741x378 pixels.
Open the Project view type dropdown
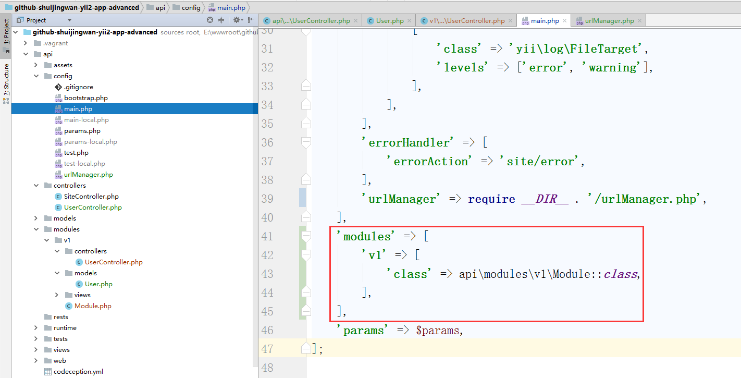[x=69, y=20]
